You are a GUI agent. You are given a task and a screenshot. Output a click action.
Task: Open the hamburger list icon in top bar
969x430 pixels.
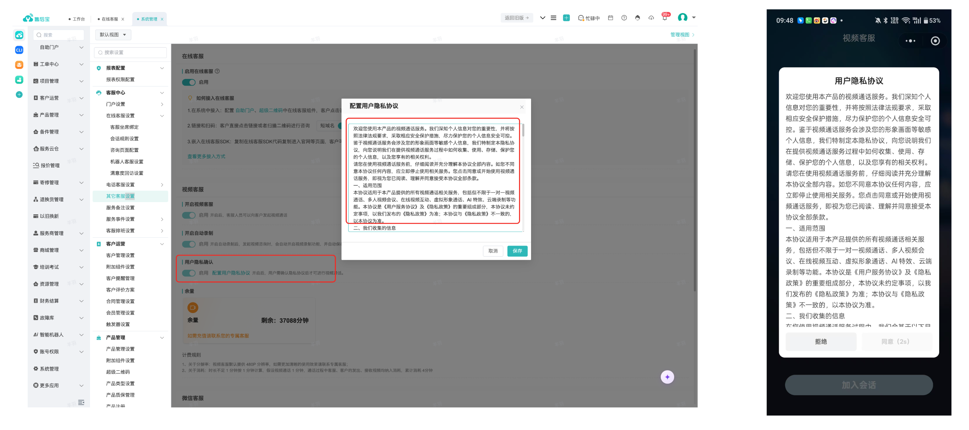click(x=553, y=18)
